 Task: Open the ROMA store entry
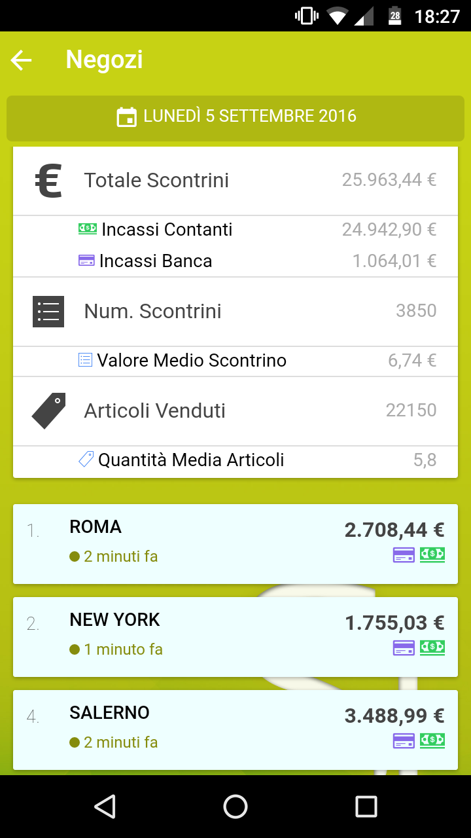(196, 543)
